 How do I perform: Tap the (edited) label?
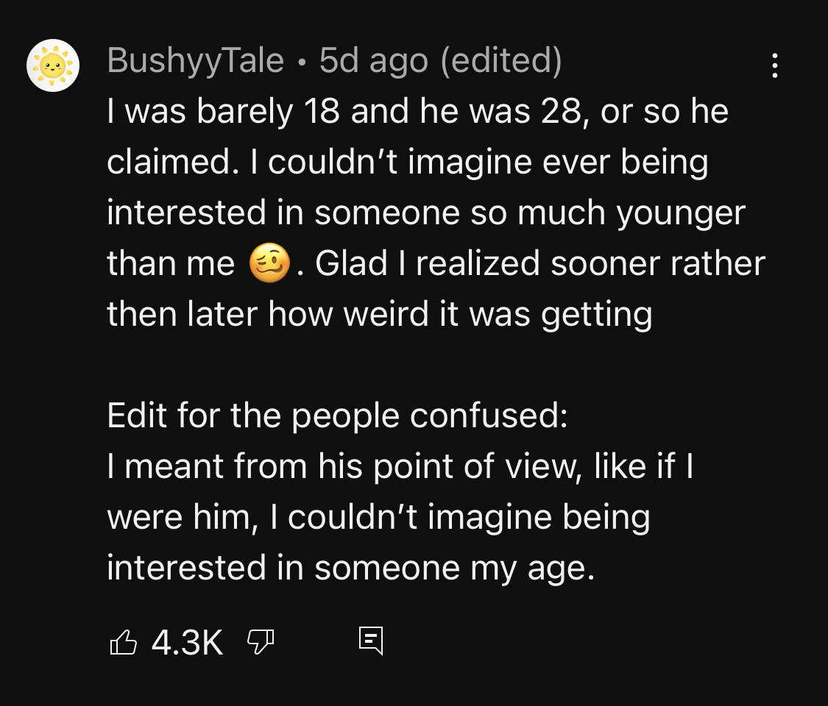coord(501,60)
